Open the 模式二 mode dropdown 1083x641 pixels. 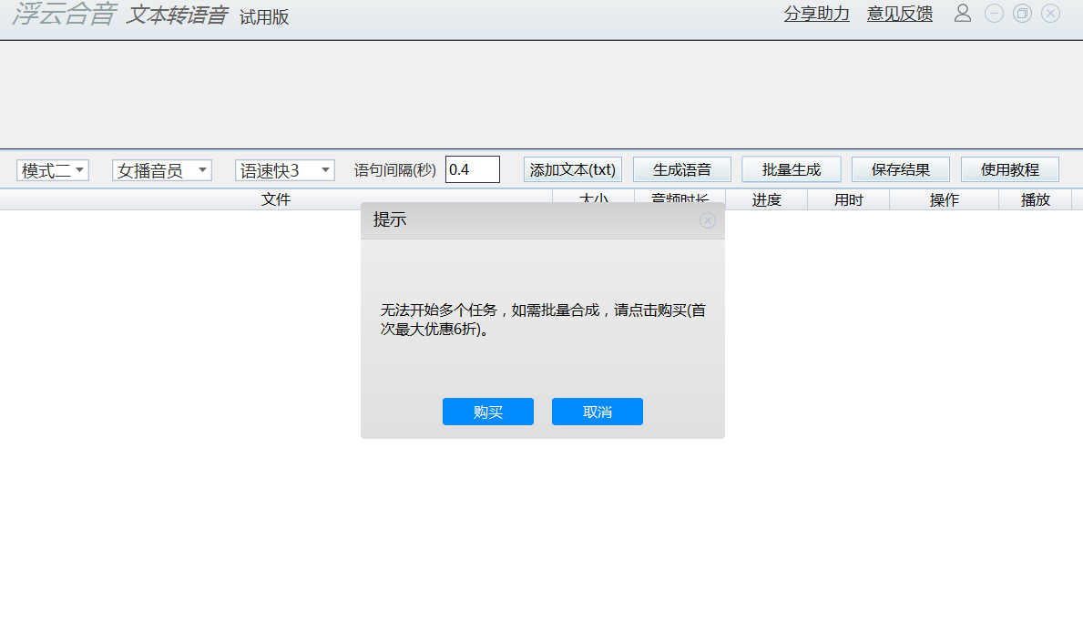(x=52, y=169)
